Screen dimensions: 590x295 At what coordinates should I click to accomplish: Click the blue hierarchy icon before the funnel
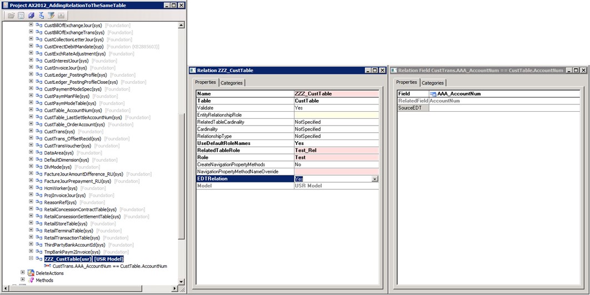[x=41, y=16]
